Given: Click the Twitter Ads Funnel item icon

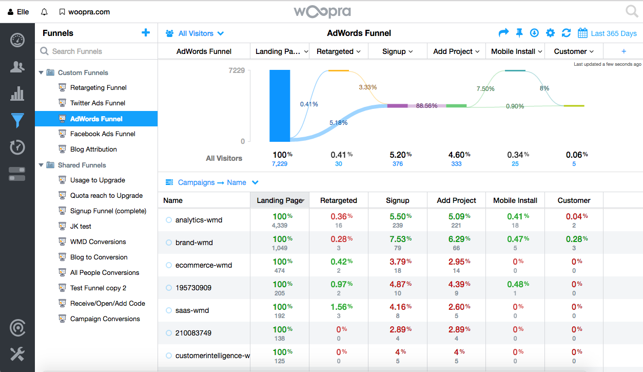Looking at the screenshot, I should point(63,103).
